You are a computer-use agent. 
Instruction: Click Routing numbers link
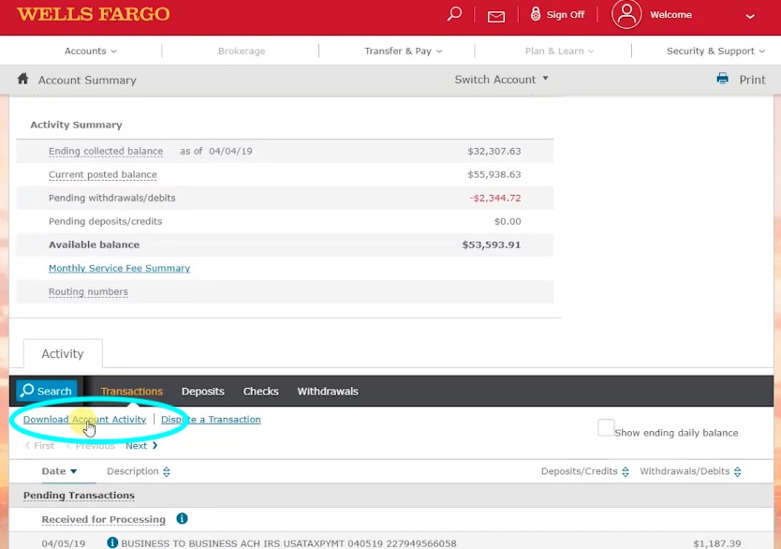[88, 291]
